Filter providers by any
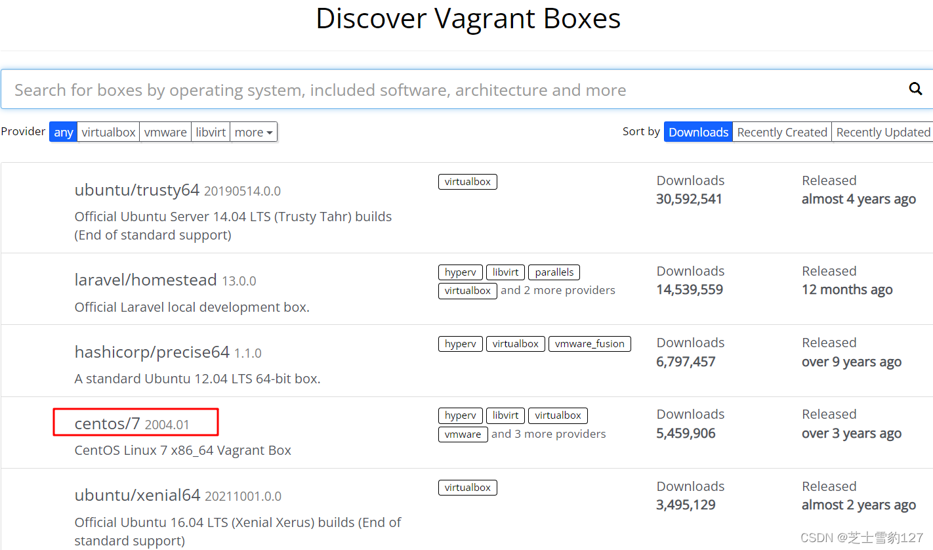The height and width of the screenshot is (550, 933). pos(63,132)
